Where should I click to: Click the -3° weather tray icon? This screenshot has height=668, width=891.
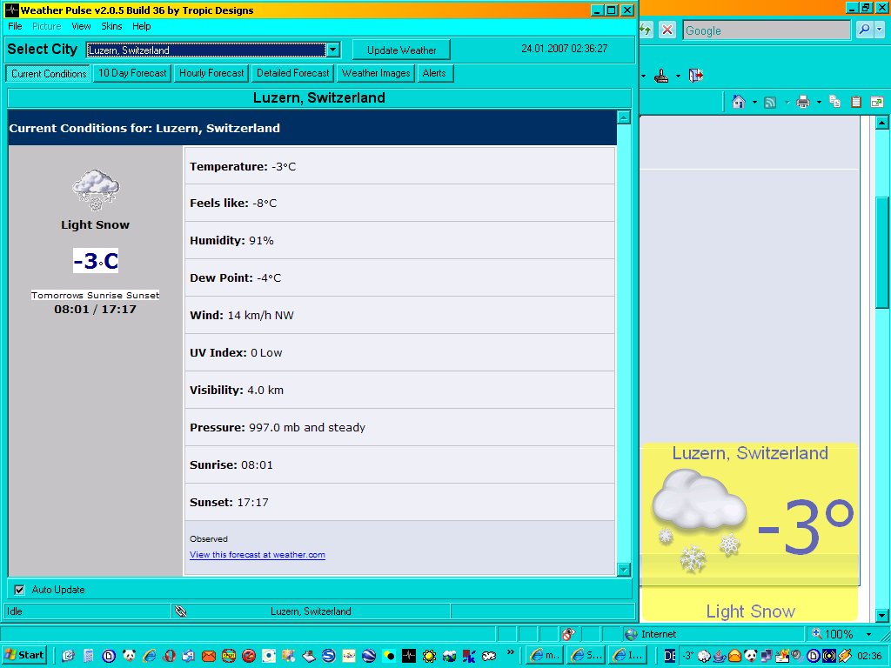[687, 656]
